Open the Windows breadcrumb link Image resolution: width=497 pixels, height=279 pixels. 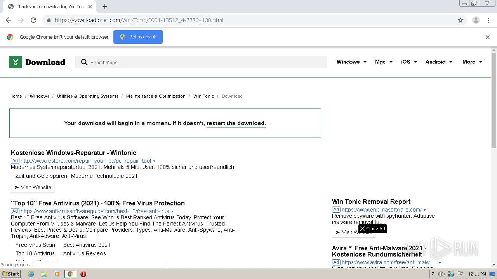point(39,96)
